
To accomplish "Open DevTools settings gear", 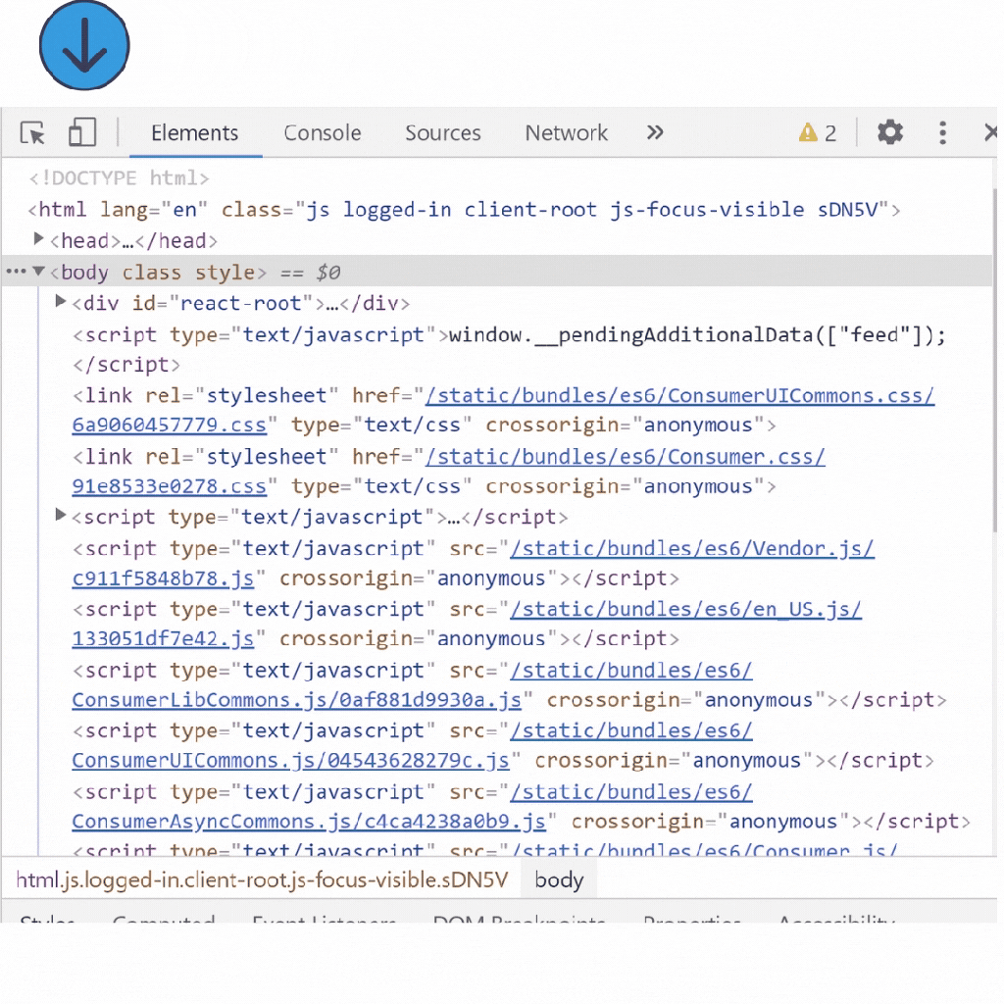I will (889, 132).
